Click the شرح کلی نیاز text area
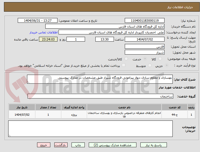 pyautogui.click(x=100, y=79)
